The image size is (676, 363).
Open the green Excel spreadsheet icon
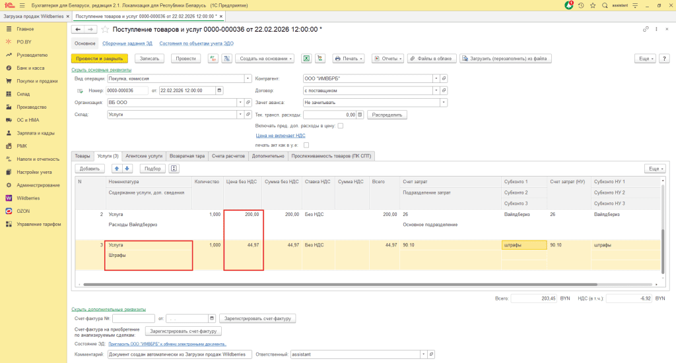pyautogui.click(x=306, y=59)
